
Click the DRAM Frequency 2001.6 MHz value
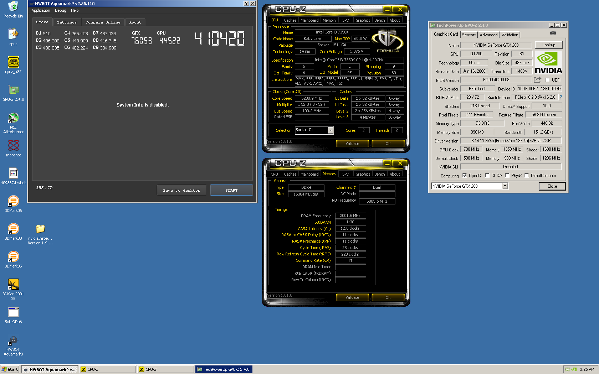click(350, 215)
